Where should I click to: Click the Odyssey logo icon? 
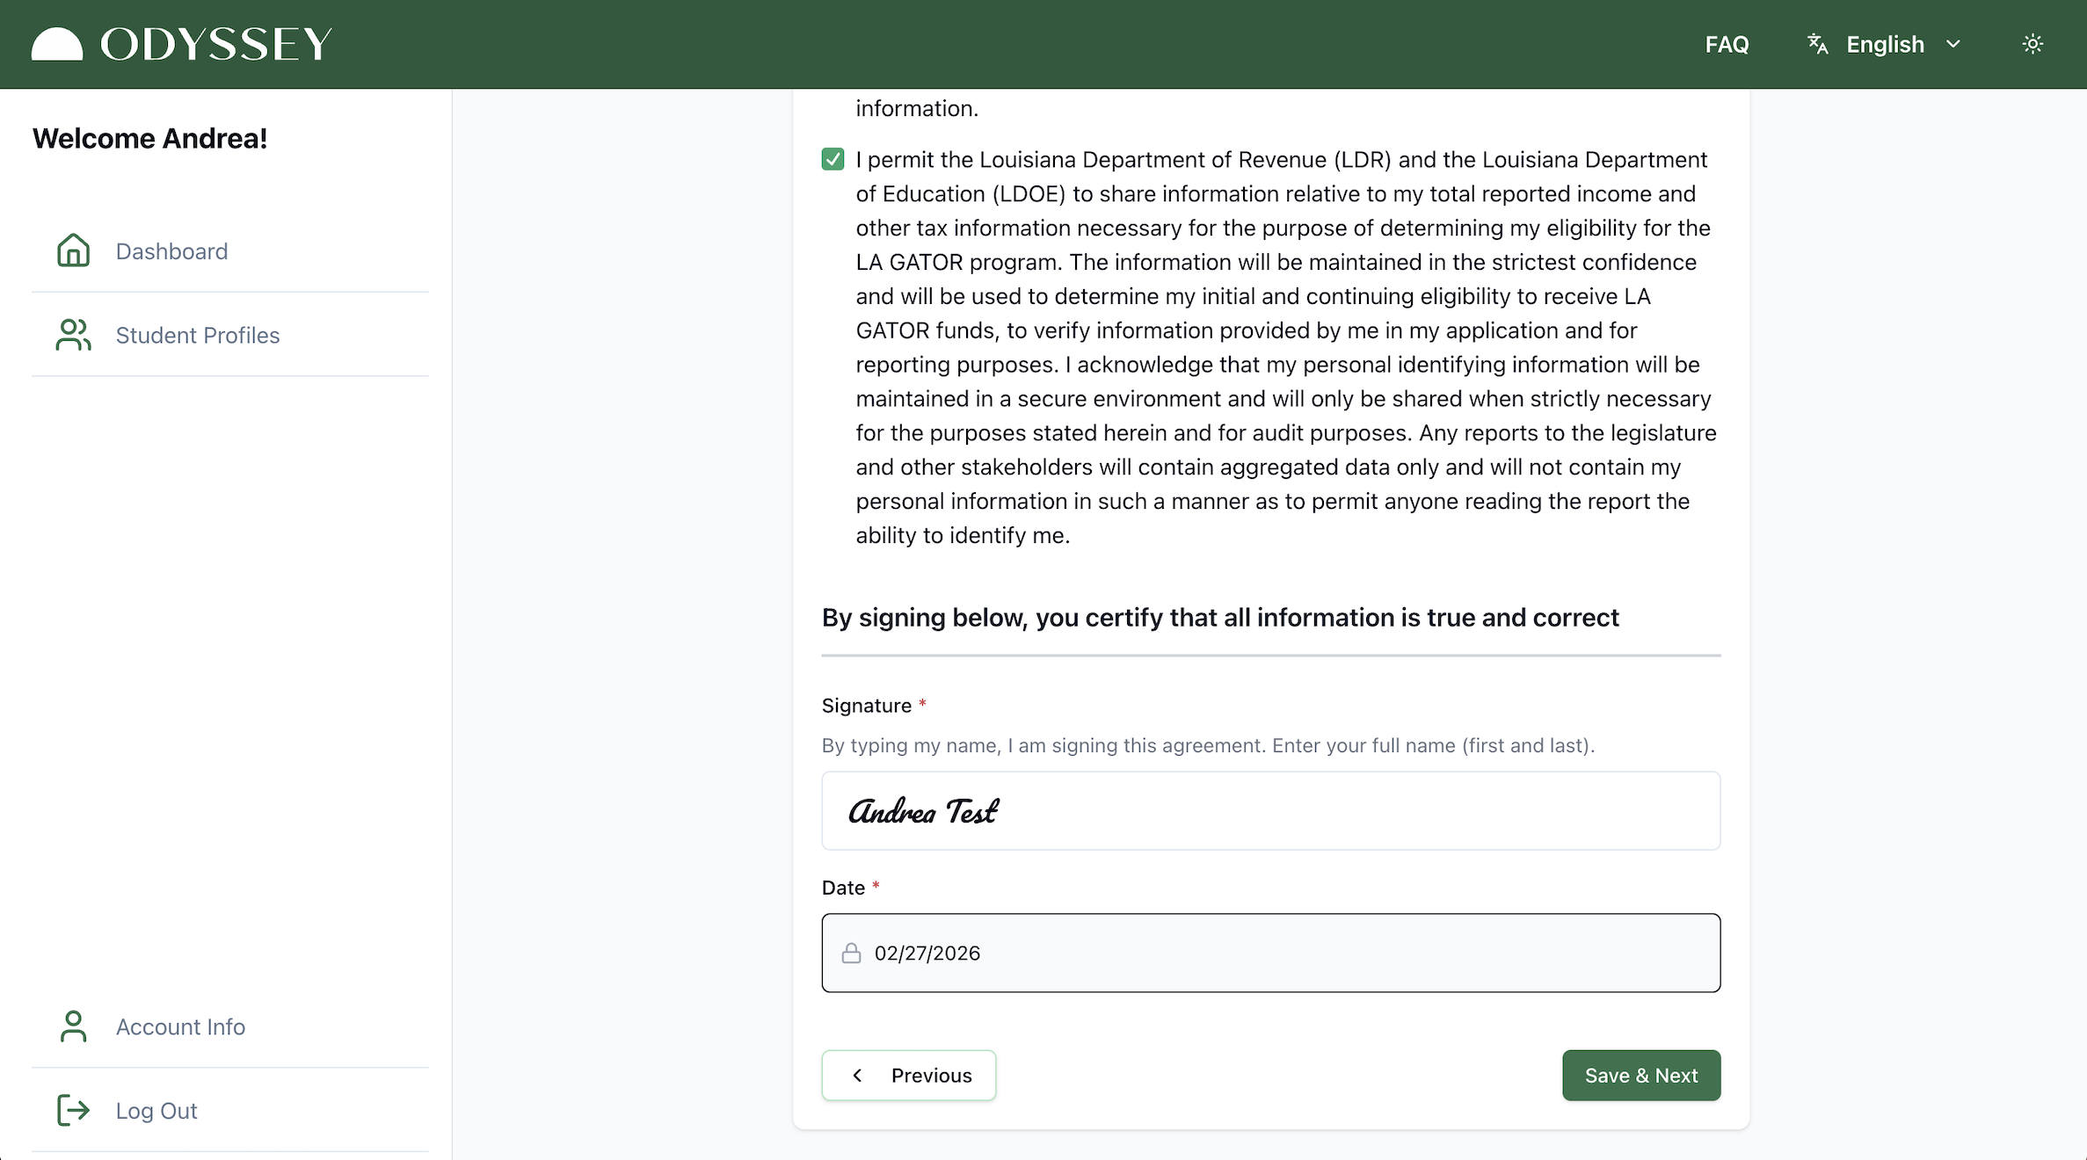(57, 45)
